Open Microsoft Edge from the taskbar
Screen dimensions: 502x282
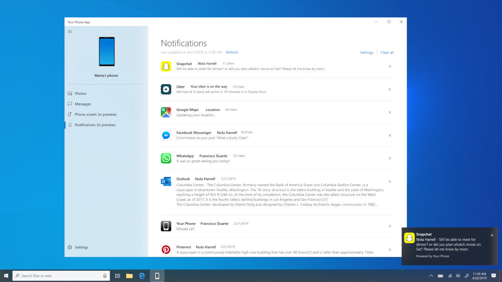click(x=142, y=276)
